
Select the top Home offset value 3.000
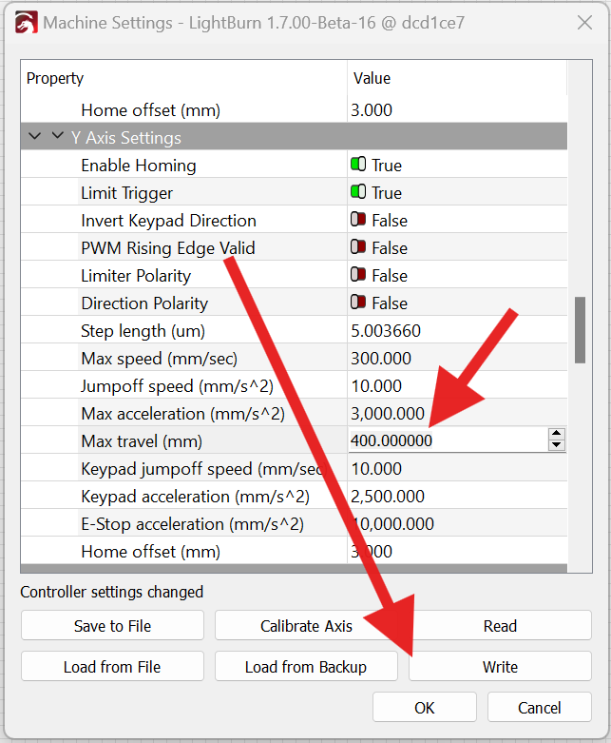click(x=372, y=110)
